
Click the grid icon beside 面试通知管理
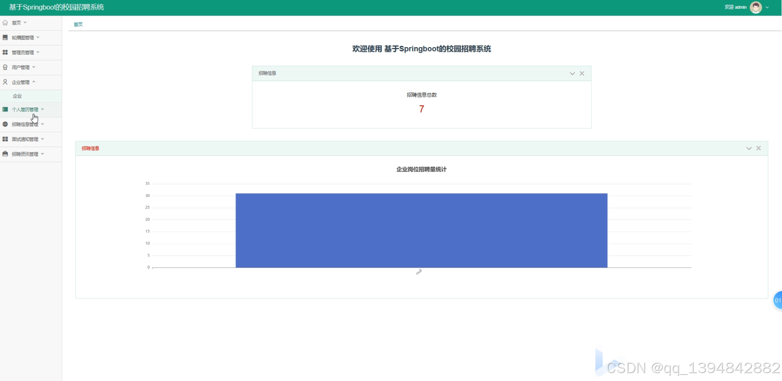coord(5,139)
